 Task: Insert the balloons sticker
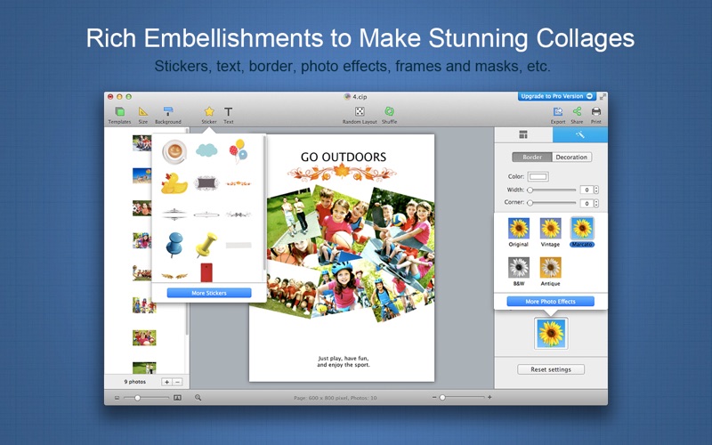point(239,151)
